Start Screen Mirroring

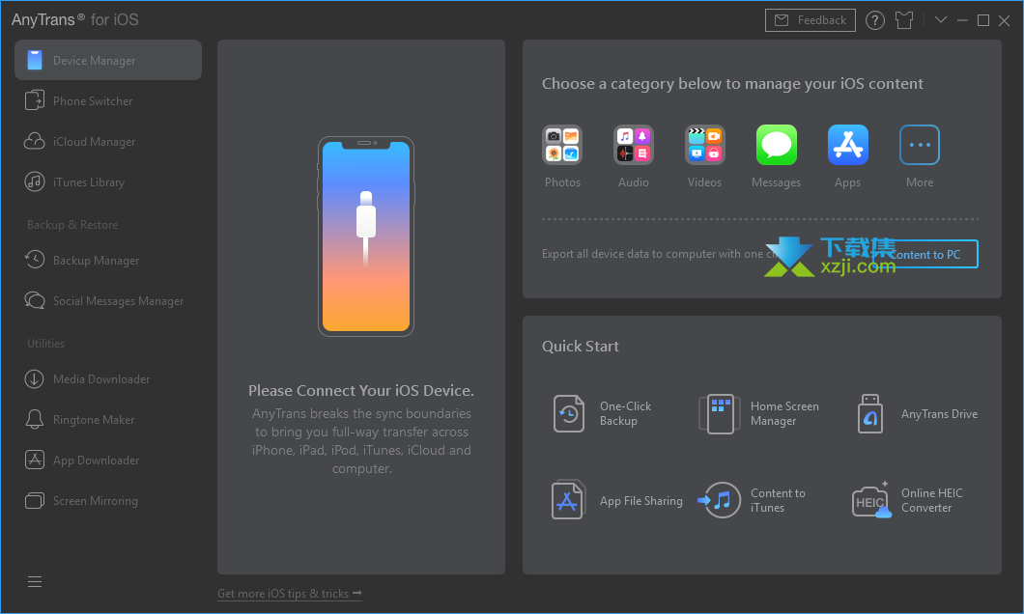[108, 500]
